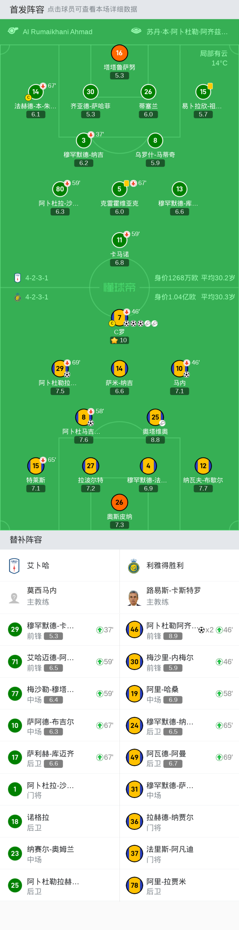
Task: Open substitute 萨利赫-库迈齐 row
Action: tap(60, 757)
